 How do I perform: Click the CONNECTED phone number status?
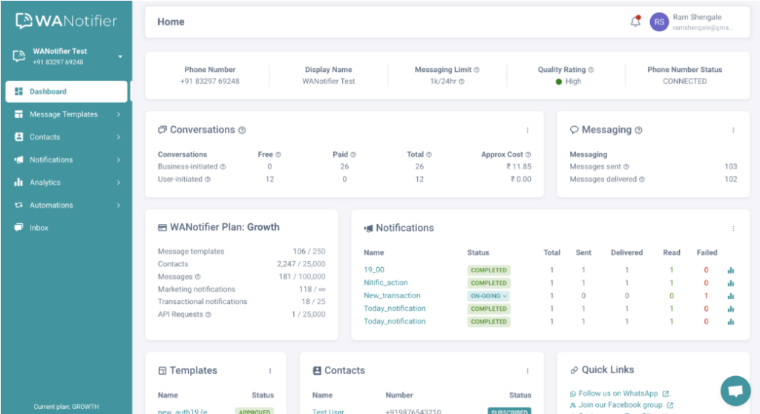click(684, 82)
